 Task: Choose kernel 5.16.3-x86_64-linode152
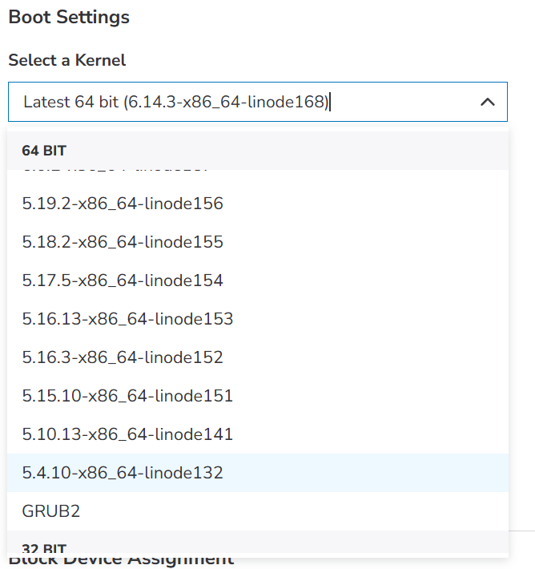tap(258, 357)
